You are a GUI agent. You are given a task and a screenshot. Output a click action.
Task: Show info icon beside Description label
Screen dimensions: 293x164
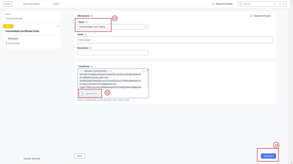91,48
